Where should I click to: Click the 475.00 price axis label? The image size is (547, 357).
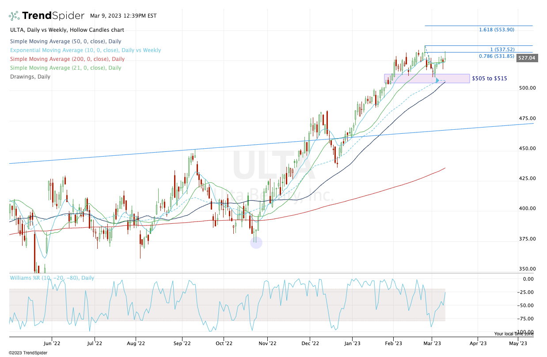tap(527, 118)
